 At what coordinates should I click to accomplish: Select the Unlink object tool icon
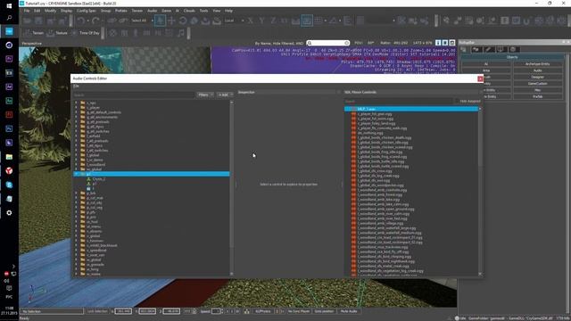(x=123, y=21)
